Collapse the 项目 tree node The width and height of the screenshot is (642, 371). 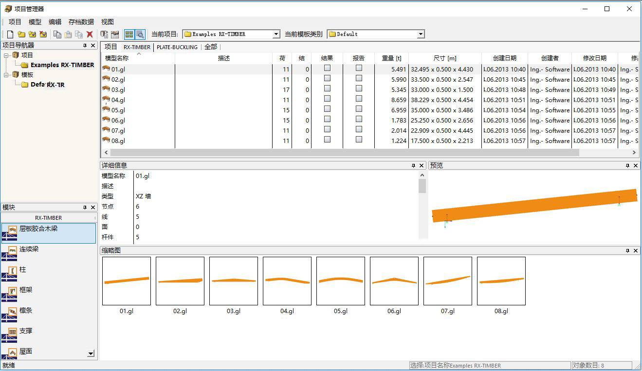(6, 55)
